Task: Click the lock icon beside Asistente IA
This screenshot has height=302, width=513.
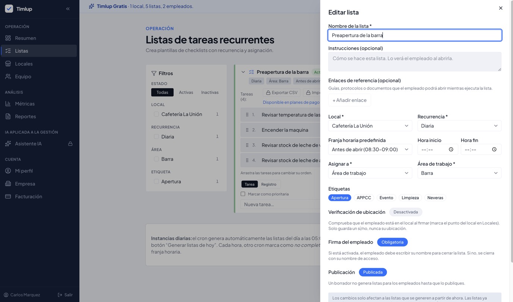Action: click(x=70, y=144)
